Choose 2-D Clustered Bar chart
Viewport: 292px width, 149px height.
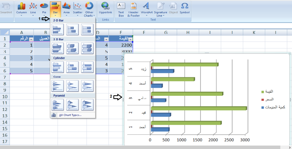(58, 30)
